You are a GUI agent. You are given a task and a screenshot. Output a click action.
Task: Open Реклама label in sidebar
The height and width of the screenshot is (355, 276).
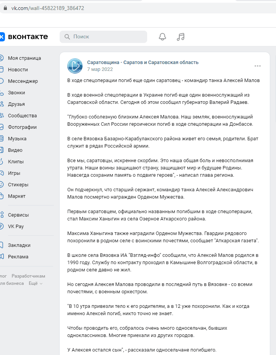18,257
